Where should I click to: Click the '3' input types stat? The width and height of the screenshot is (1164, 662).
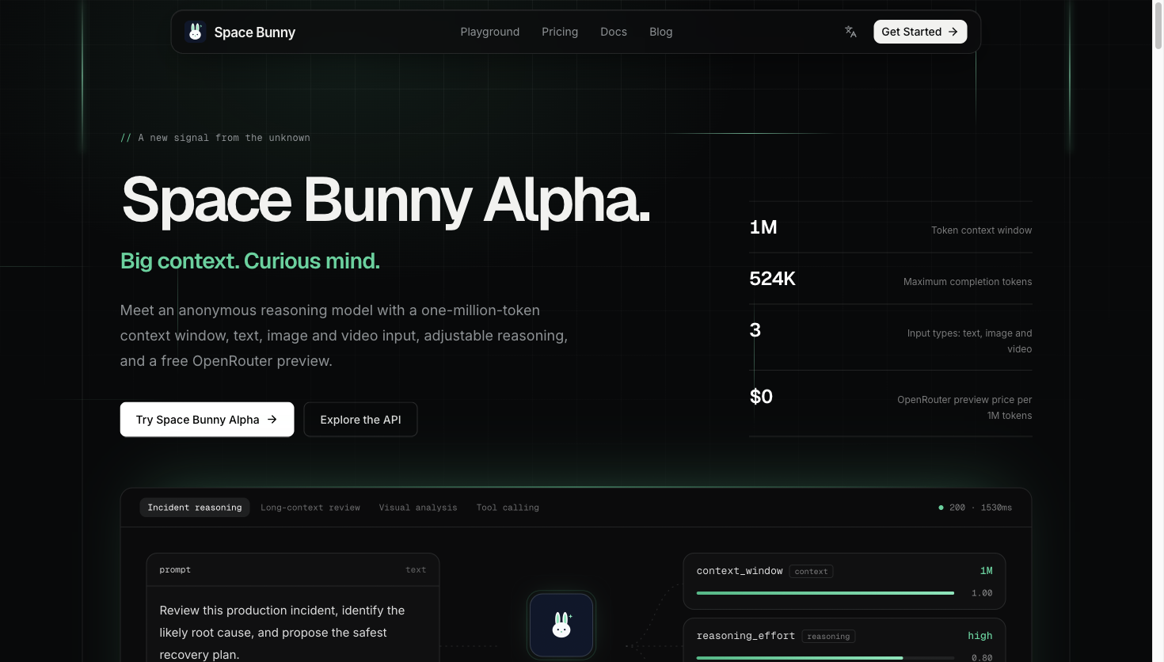755,330
